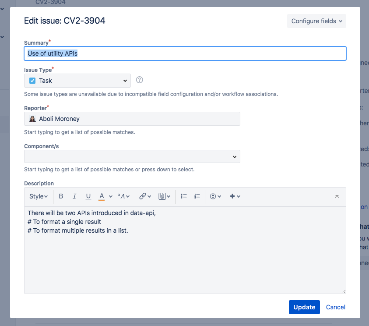Insert a bullet list
Image resolution: width=369 pixels, height=326 pixels.
coord(184,196)
